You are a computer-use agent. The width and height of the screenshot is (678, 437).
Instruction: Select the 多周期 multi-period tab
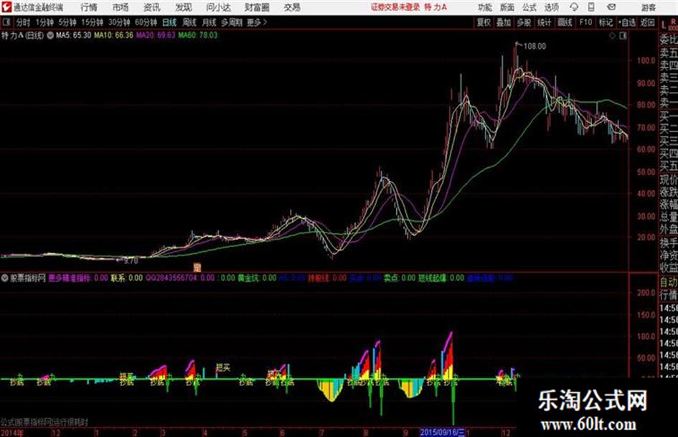coord(232,22)
